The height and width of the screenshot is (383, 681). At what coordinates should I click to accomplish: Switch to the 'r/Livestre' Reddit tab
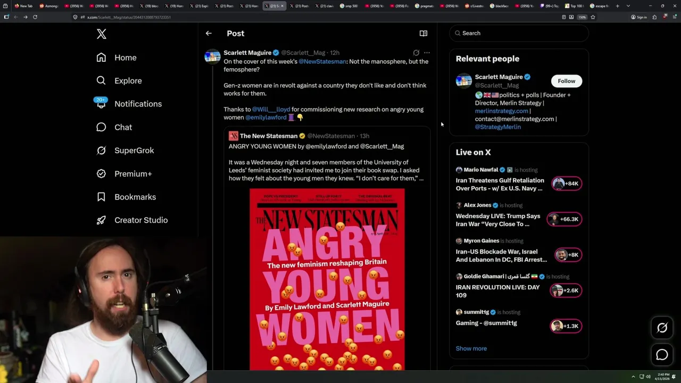coord(474,6)
